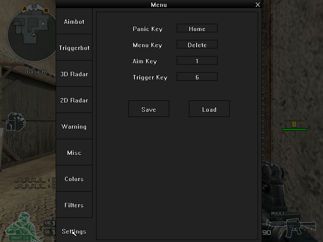Switch to the Triggerbot tab
Screen dimensions: 323x242
(x=74, y=48)
